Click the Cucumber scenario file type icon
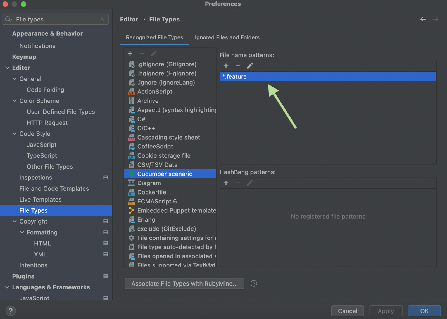The width and height of the screenshot is (447, 319). [x=131, y=174]
